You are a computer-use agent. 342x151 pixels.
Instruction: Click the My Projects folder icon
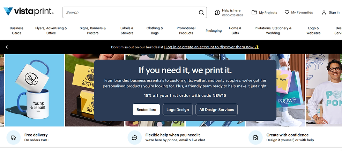click(254, 13)
